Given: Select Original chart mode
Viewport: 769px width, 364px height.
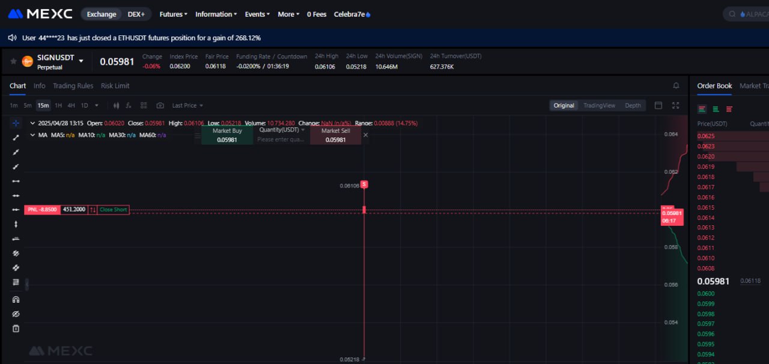Looking at the screenshot, I should click(x=564, y=105).
